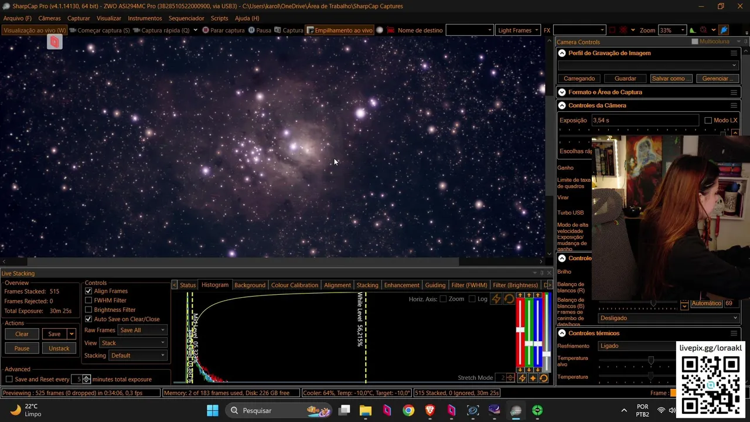The image size is (750, 422).
Task: Open the Zoom 33% dropdown
Action: (x=672, y=30)
